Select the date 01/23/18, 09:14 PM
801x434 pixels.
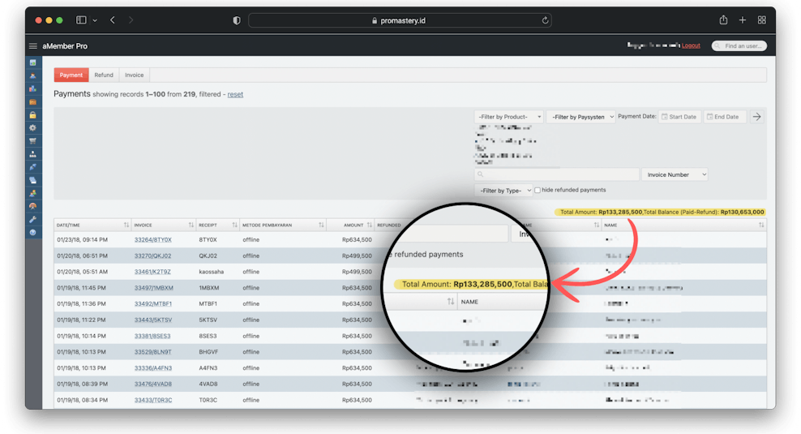[82, 240]
